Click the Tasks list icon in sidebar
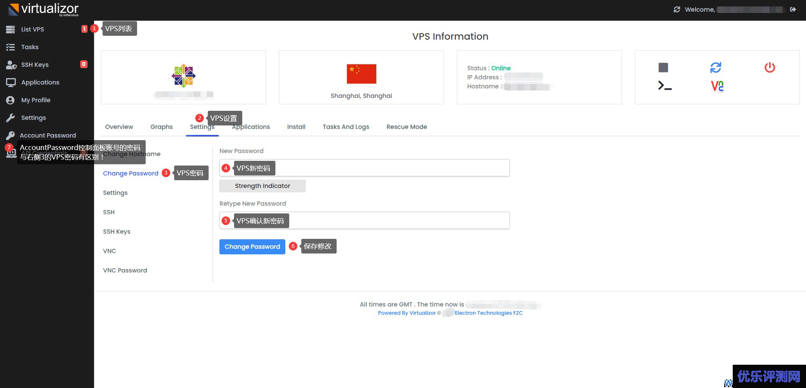Image resolution: width=806 pixels, height=388 pixels. coord(10,47)
